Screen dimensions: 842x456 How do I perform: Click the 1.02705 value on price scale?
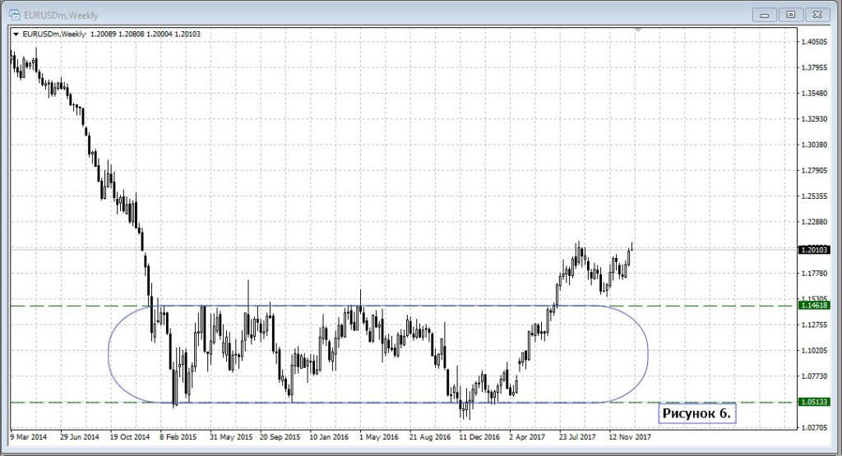[x=814, y=428]
